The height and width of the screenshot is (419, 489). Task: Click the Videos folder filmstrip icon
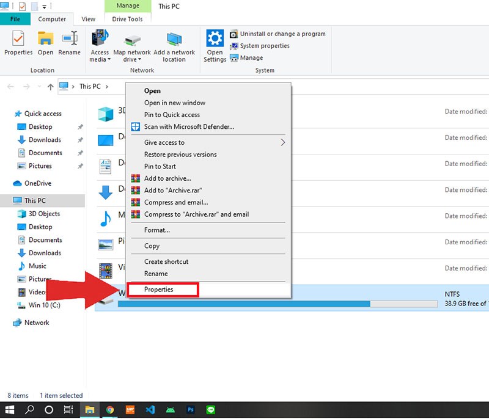[x=106, y=271]
